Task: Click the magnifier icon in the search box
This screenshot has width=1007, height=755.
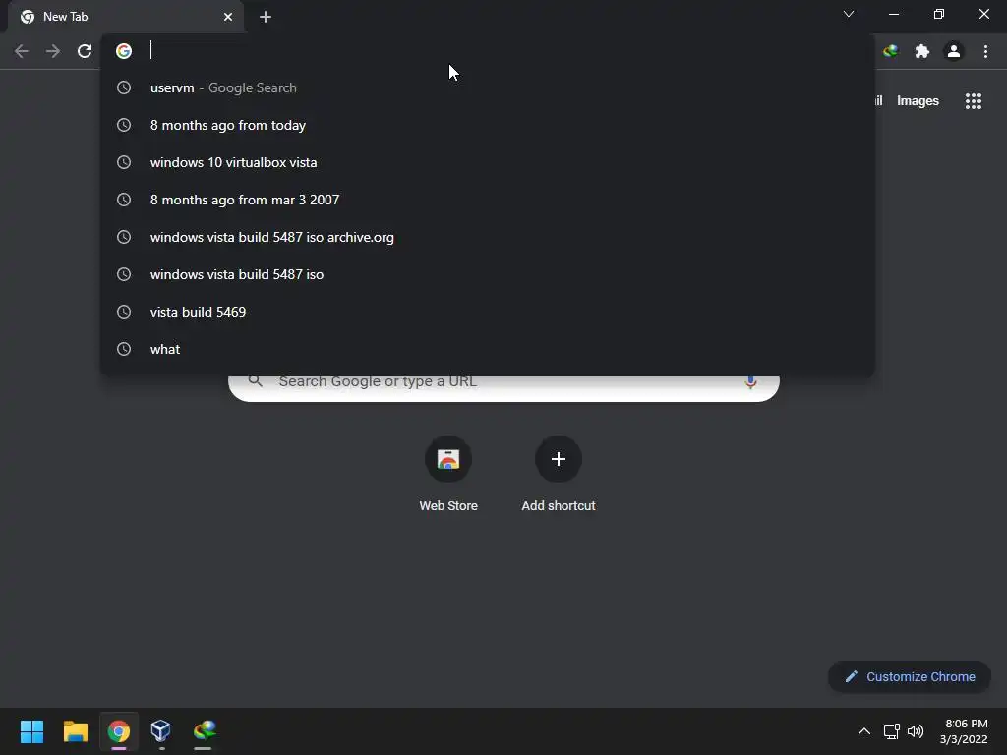Action: [x=255, y=381]
